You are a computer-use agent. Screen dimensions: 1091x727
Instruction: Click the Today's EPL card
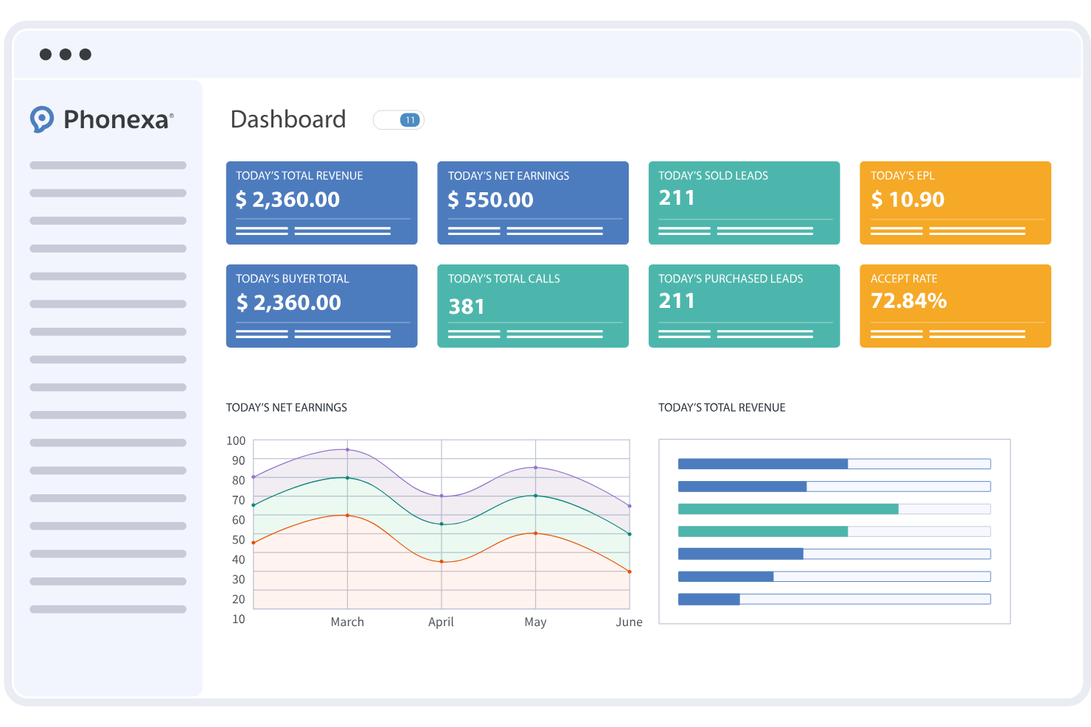click(x=955, y=203)
